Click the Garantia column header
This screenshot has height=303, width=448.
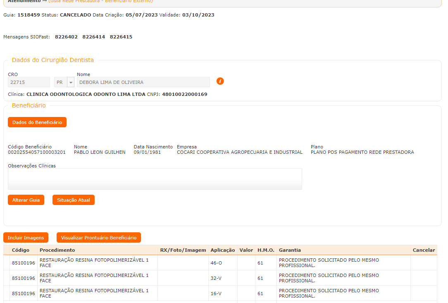click(290, 250)
